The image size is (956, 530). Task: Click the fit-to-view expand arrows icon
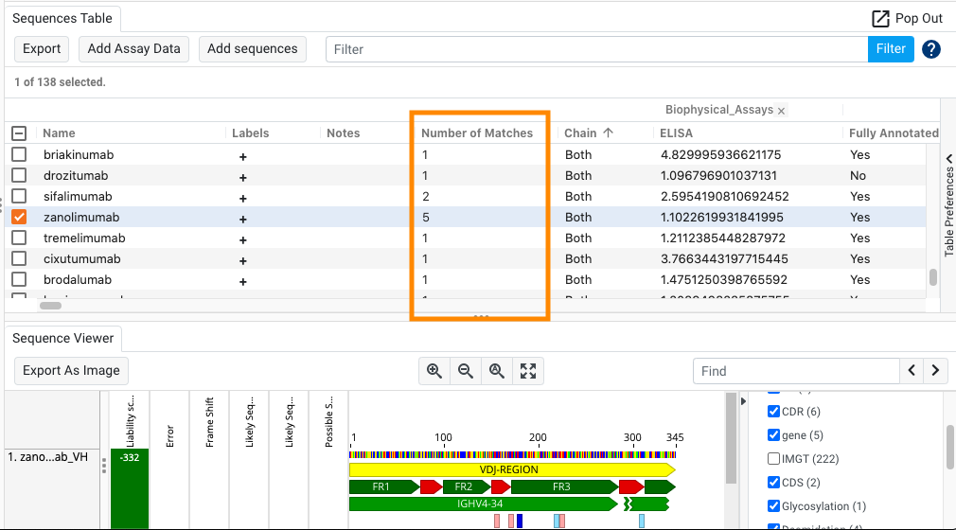coord(528,371)
